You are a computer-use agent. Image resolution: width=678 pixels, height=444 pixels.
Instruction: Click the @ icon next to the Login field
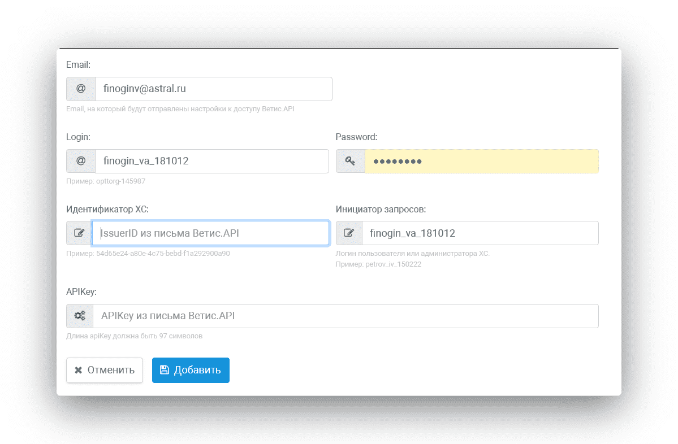[x=80, y=161]
